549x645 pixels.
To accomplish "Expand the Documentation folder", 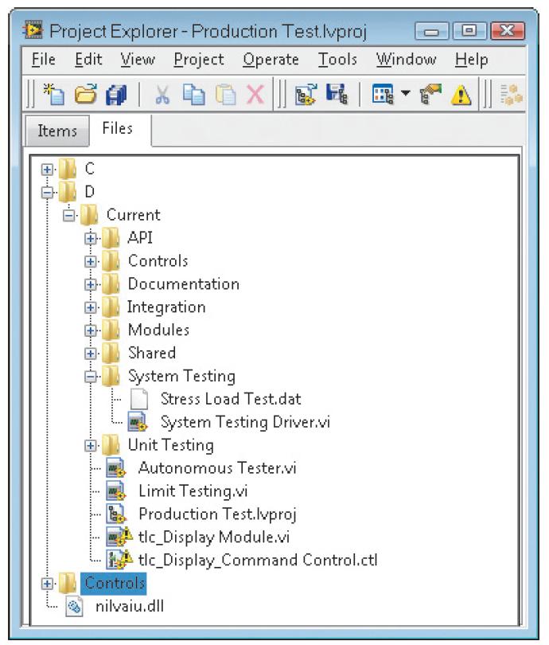I will 91,284.
